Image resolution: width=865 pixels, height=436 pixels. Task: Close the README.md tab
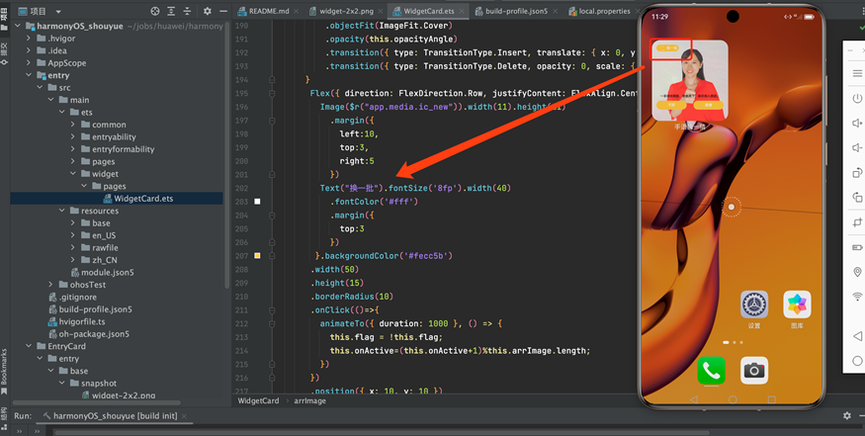pyautogui.click(x=298, y=11)
